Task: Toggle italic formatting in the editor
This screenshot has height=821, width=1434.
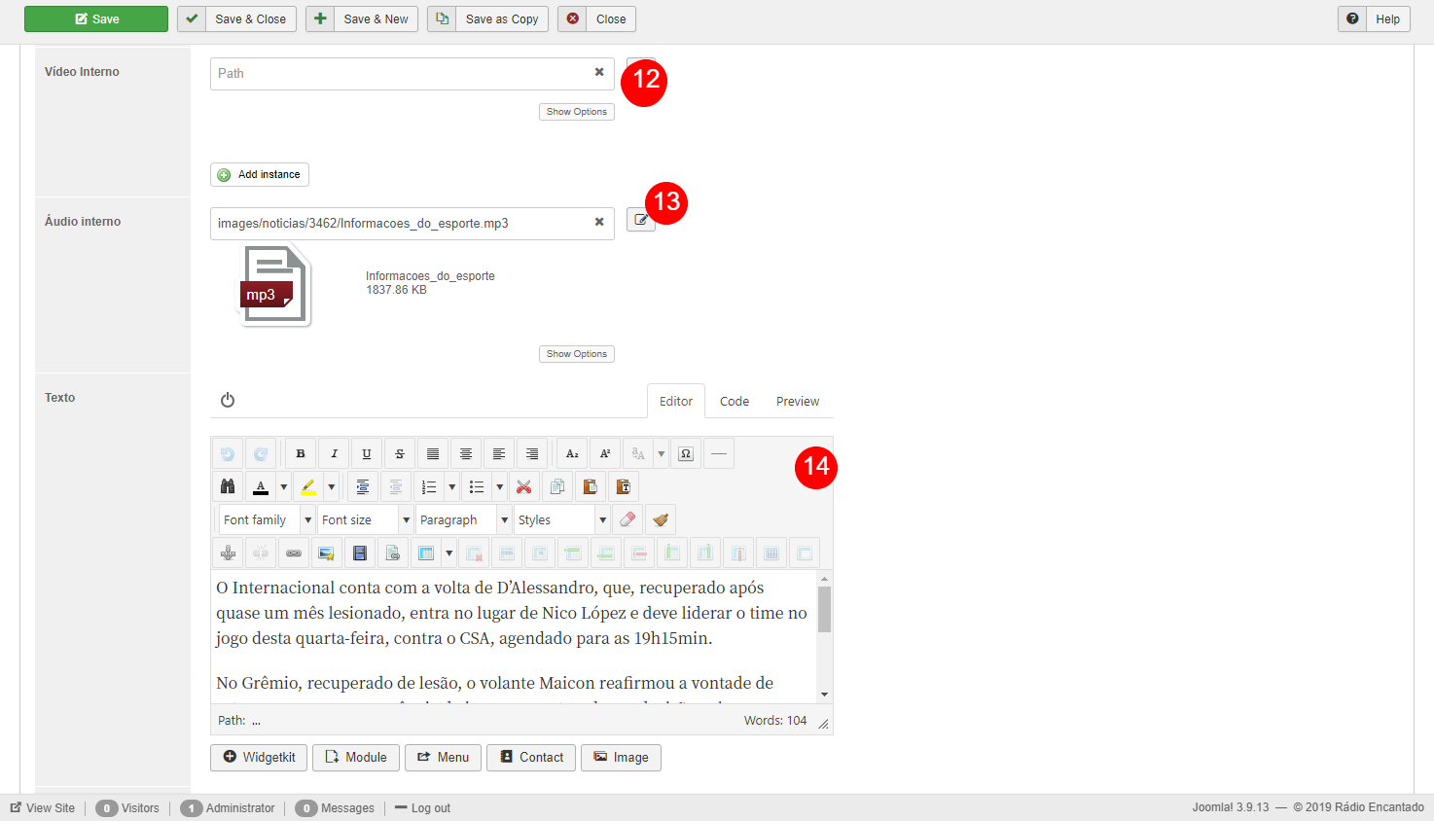Action: coord(334,454)
